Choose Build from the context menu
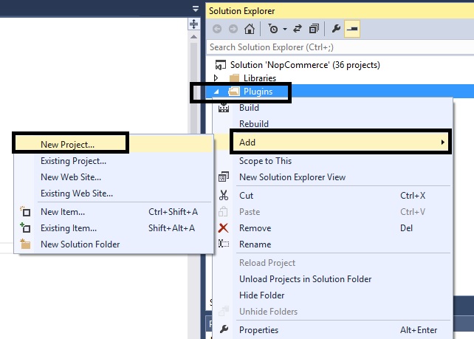Image resolution: width=474 pixels, height=339 pixels. [x=249, y=108]
